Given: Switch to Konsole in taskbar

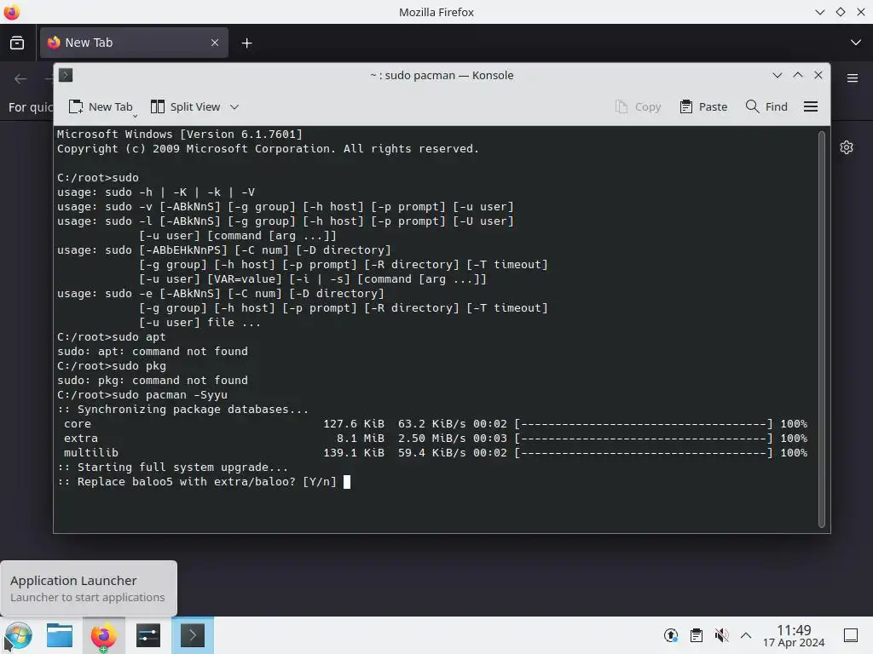Looking at the screenshot, I should [193, 635].
